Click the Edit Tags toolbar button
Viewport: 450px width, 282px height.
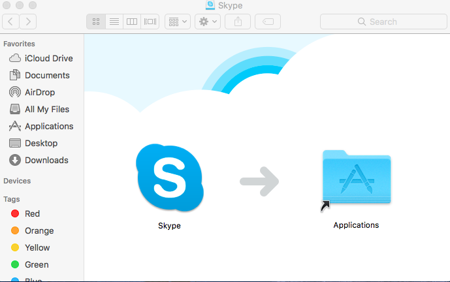[268, 22]
